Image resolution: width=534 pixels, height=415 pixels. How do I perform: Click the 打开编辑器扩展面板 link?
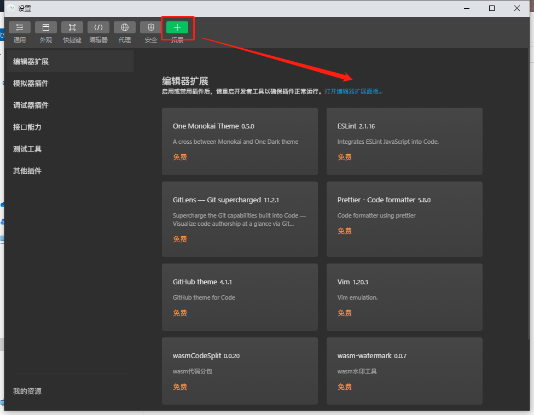(x=353, y=91)
